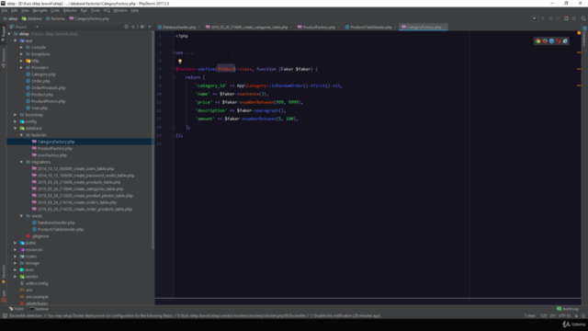
Task: Click the Scroll from Source target icon
Action: 127,27
